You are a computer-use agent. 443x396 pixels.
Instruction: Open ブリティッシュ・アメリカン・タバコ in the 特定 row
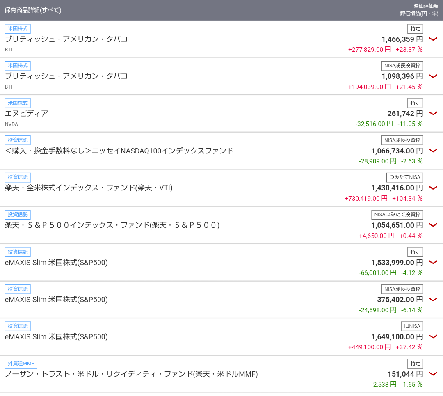tap(66, 39)
